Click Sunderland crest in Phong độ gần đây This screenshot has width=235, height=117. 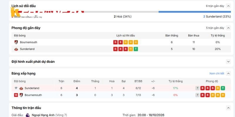click(16, 49)
